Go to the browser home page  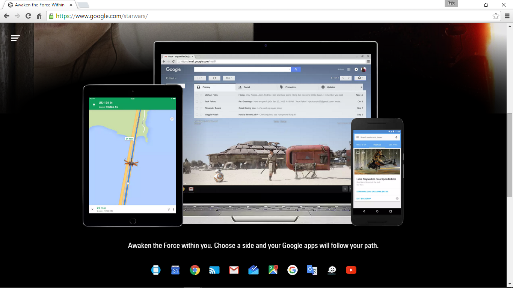coord(39,16)
